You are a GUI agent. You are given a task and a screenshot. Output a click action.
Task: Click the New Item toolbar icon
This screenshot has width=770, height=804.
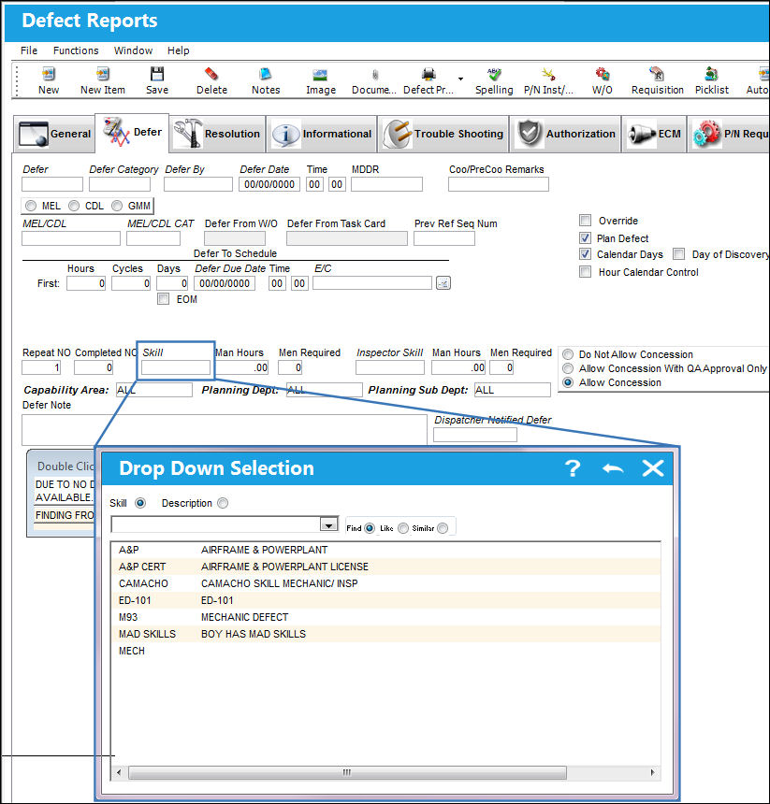pyautogui.click(x=103, y=75)
